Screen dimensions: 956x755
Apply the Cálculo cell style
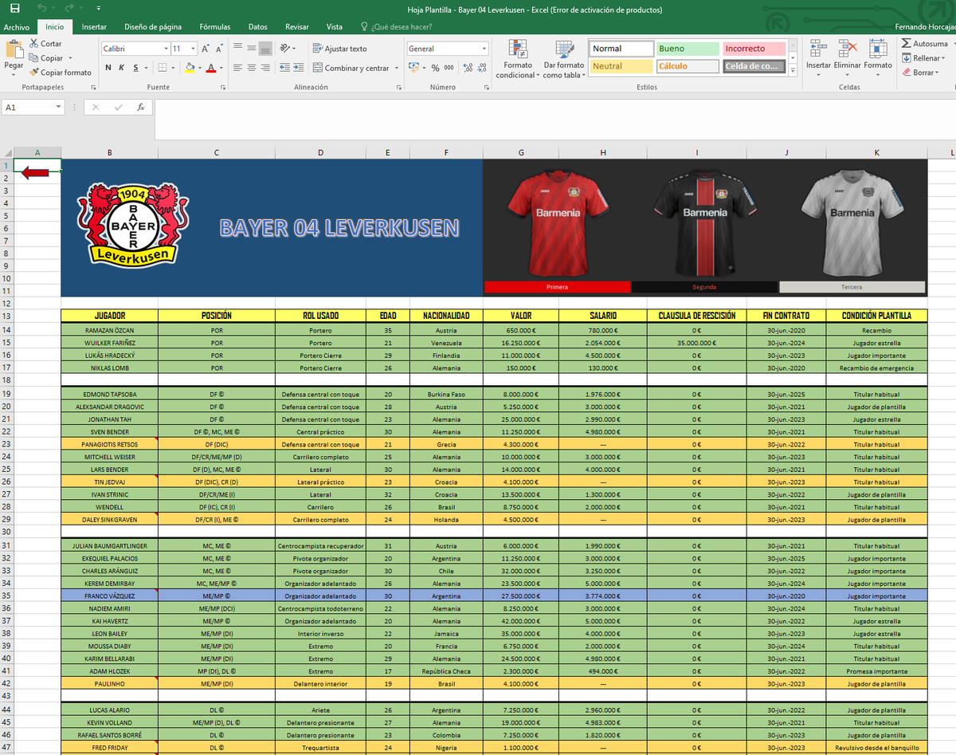click(x=687, y=66)
